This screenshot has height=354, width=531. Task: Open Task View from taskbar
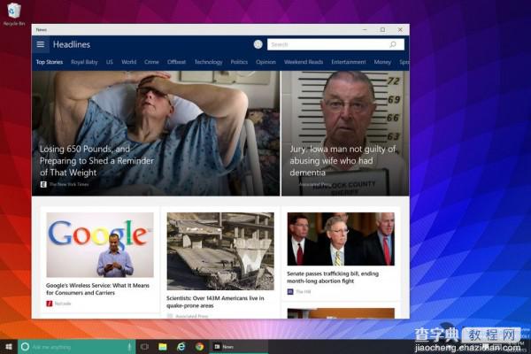pos(144,347)
